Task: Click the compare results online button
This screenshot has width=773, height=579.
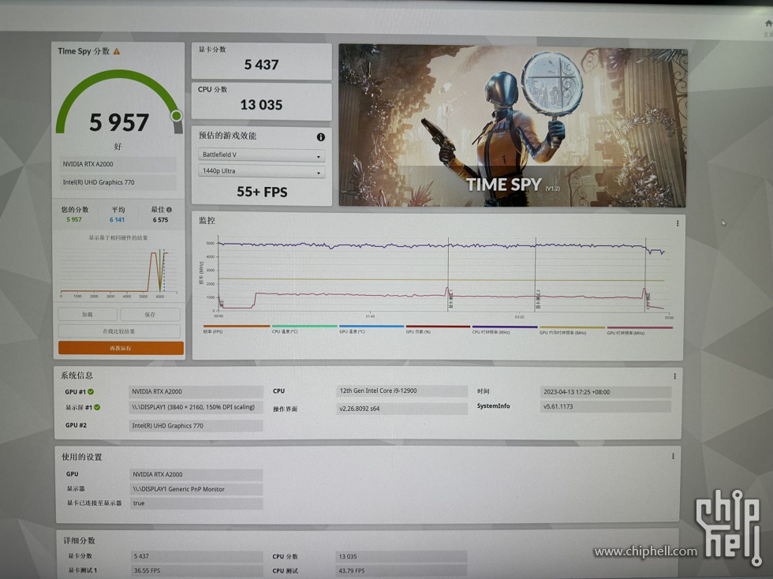Action: click(119, 331)
